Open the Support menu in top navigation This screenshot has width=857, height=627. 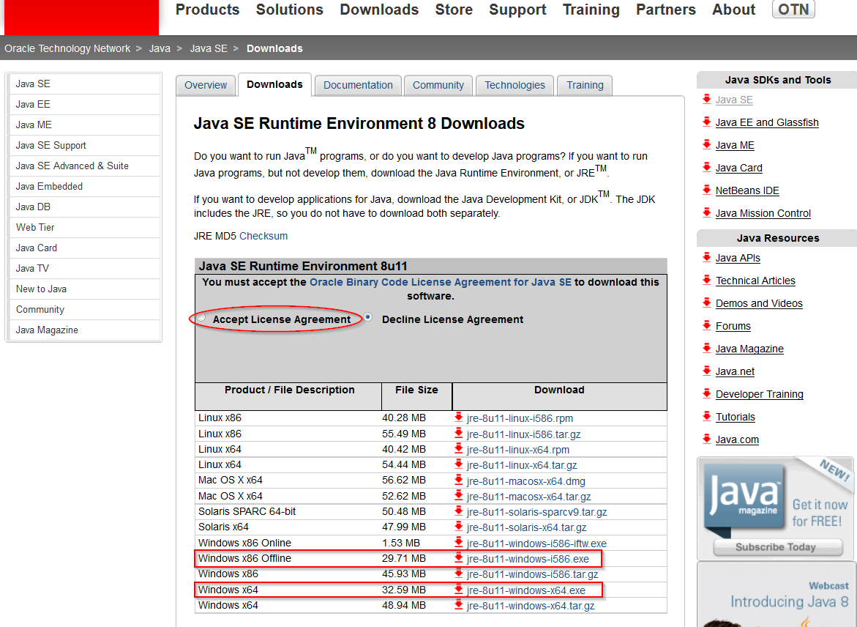(517, 10)
